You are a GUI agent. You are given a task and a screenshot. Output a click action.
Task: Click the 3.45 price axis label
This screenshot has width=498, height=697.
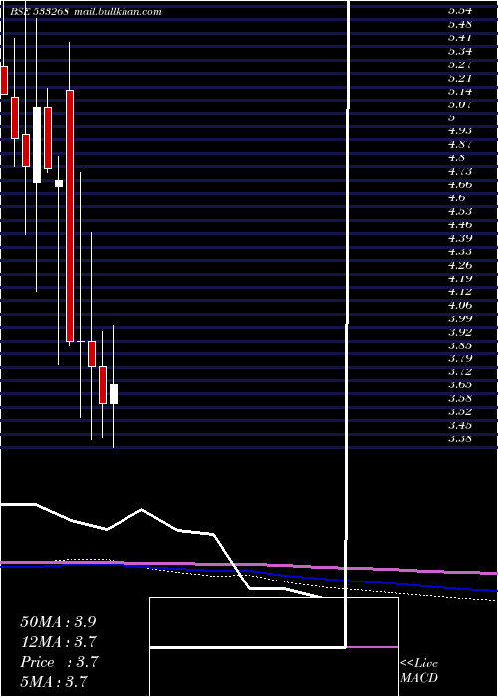(x=460, y=425)
